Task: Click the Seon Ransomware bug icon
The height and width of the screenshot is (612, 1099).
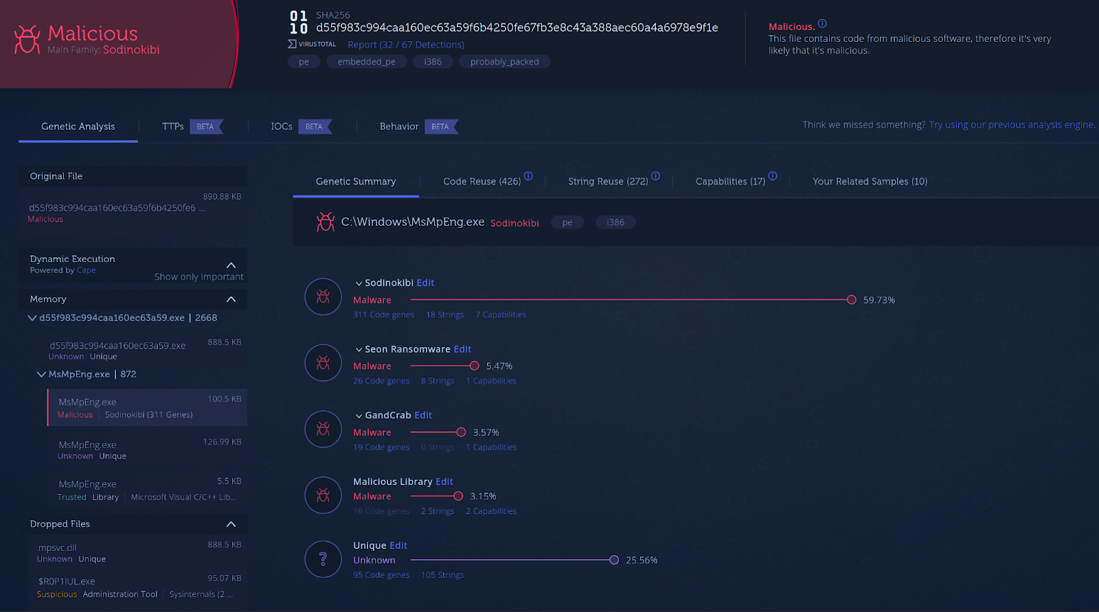Action: click(323, 363)
